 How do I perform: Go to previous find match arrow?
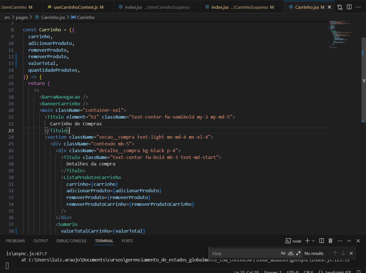(x=335, y=253)
